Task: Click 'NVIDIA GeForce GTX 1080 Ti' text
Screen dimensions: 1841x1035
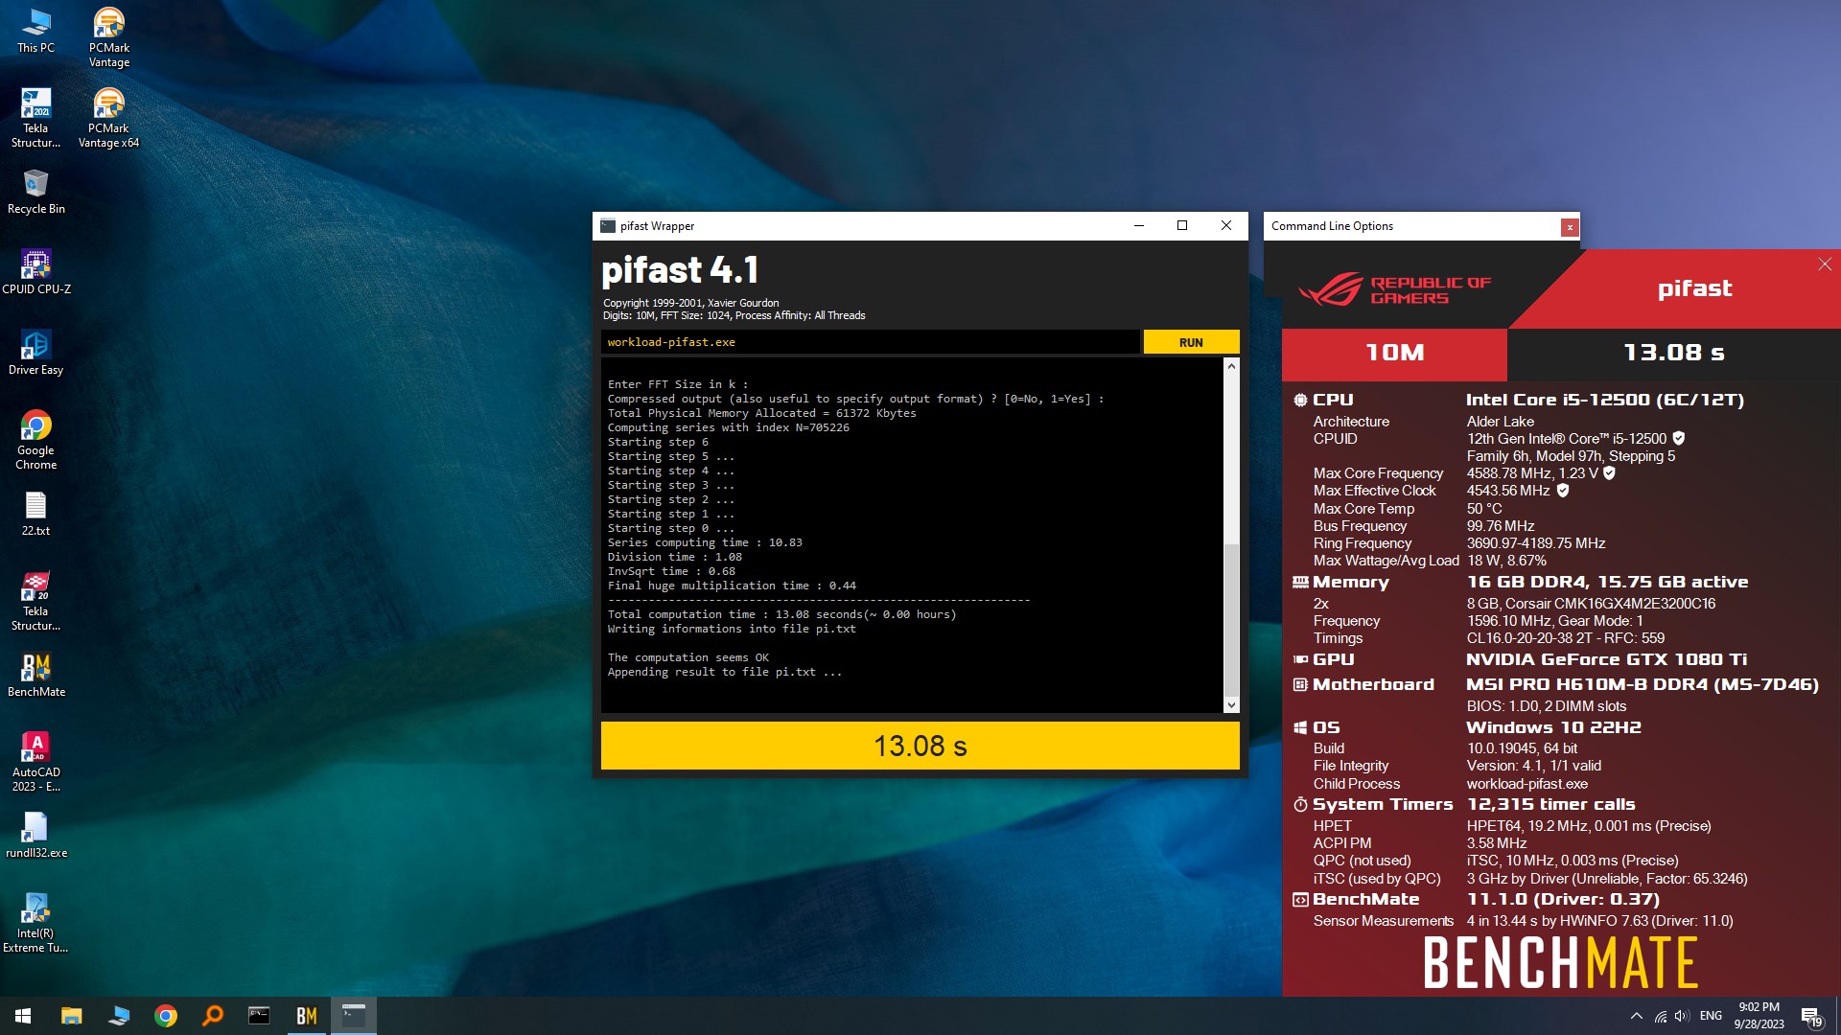Action: click(x=1606, y=659)
